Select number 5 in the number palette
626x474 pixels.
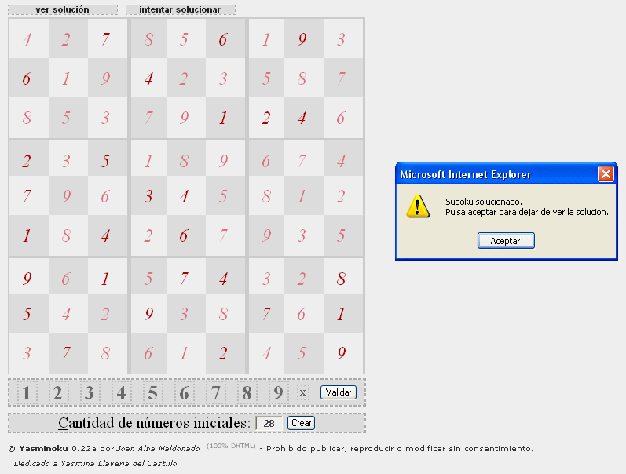(152, 392)
